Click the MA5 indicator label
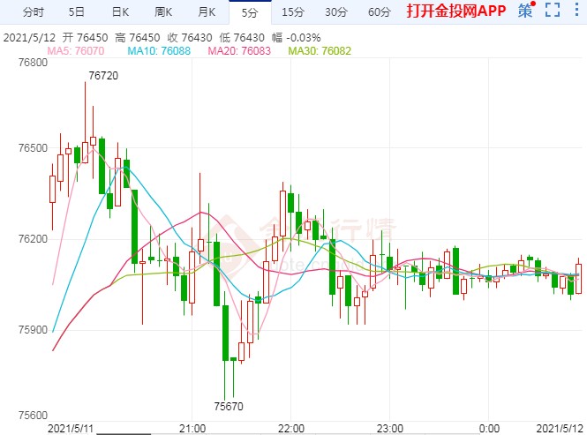The image size is (587, 435). (77, 51)
